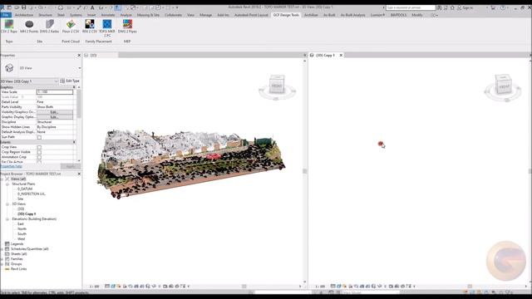The width and height of the screenshot is (532, 299).
Task: Switch to the Architecture ribbon tab
Action: (24, 15)
